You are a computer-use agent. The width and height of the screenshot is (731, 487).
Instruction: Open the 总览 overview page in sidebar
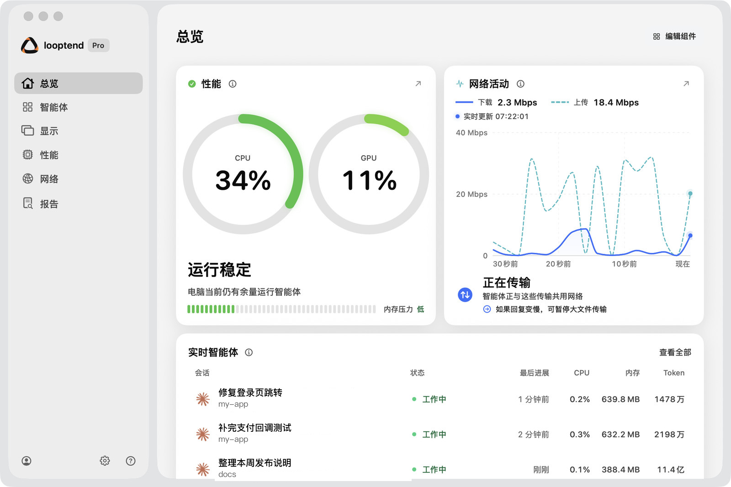coord(79,83)
